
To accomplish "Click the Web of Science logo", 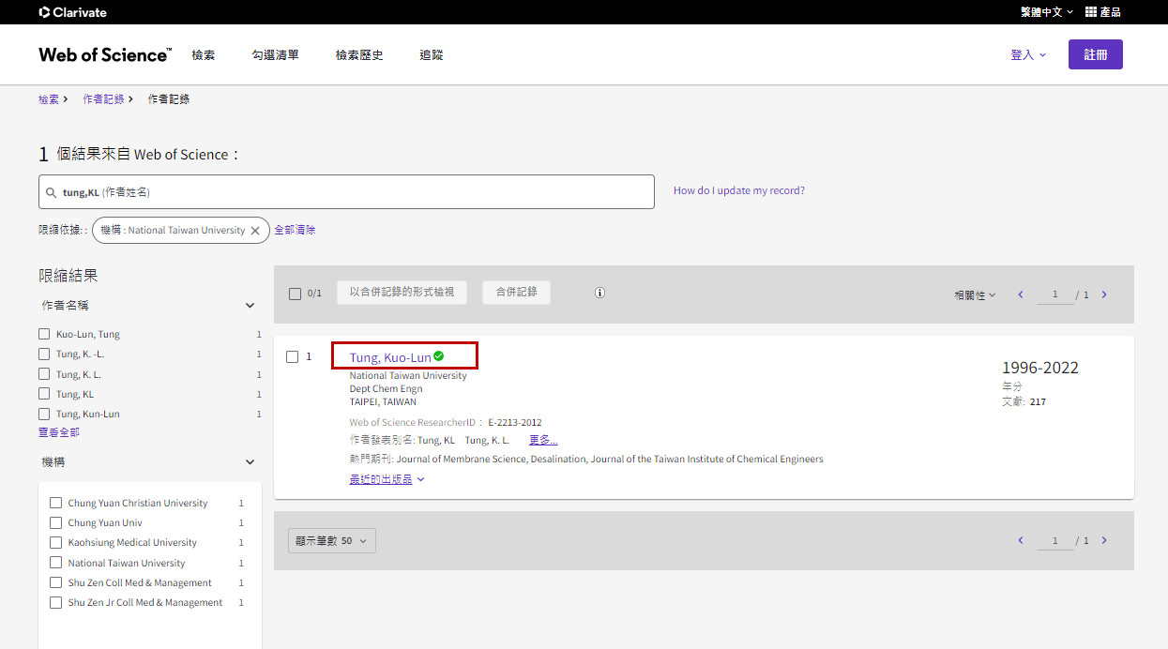I will pos(105,54).
